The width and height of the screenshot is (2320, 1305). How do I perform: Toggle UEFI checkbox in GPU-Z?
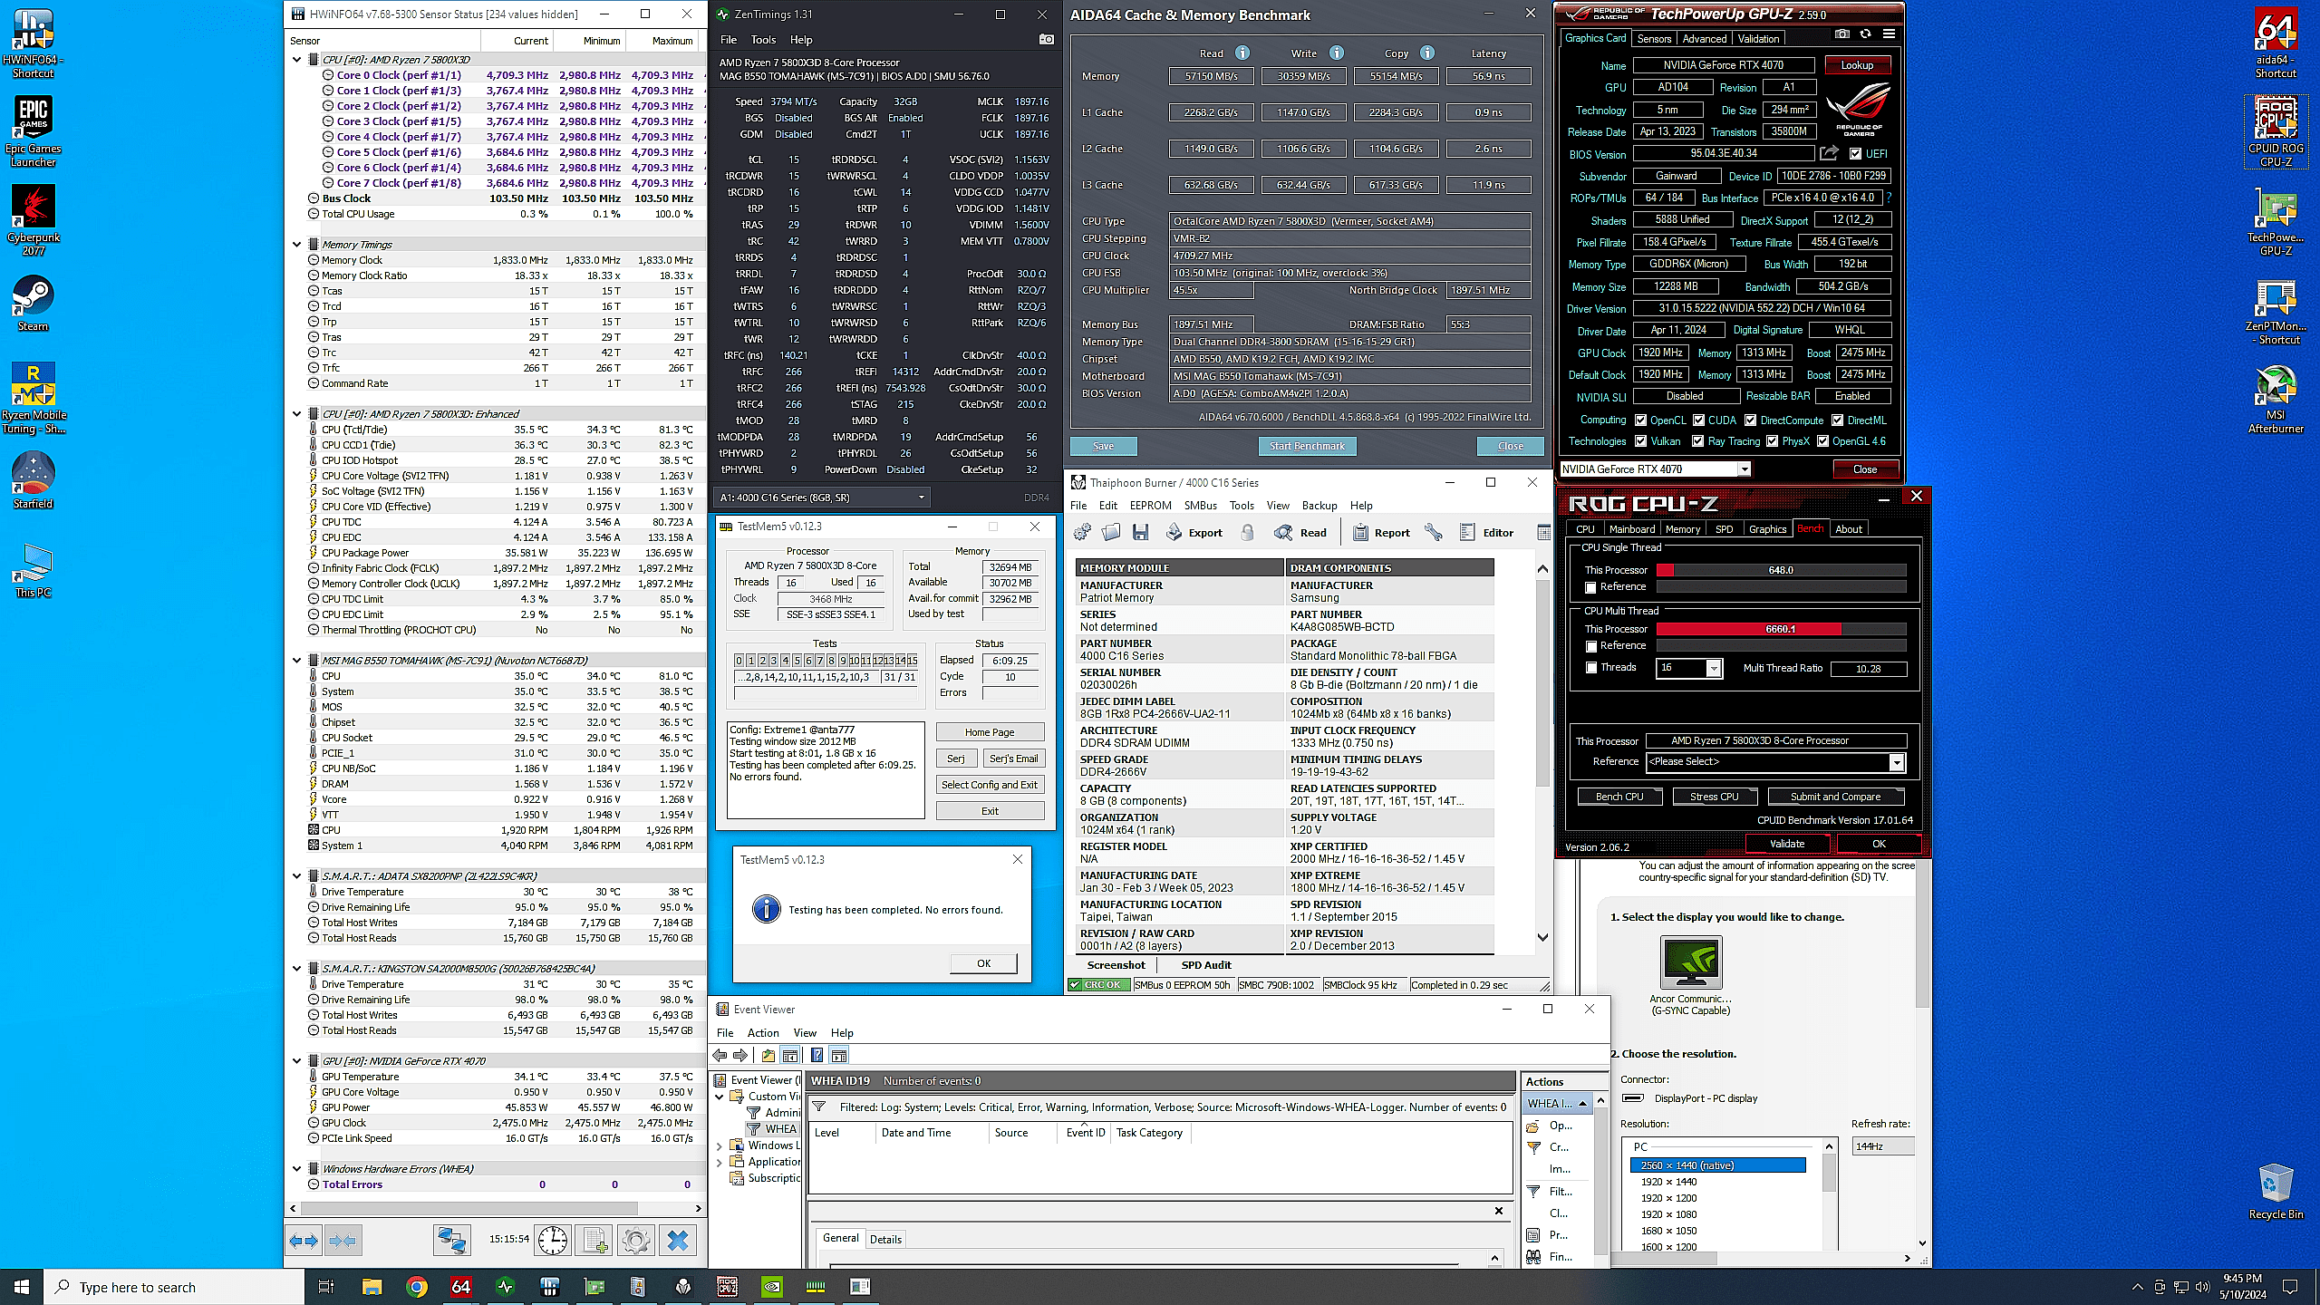1855,154
